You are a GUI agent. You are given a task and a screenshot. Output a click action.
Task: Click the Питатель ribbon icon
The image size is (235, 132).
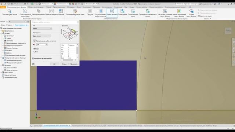90,11
